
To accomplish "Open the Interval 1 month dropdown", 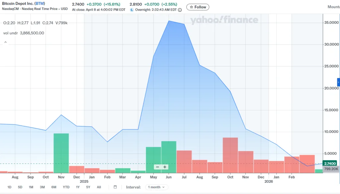I will pos(157,187).
